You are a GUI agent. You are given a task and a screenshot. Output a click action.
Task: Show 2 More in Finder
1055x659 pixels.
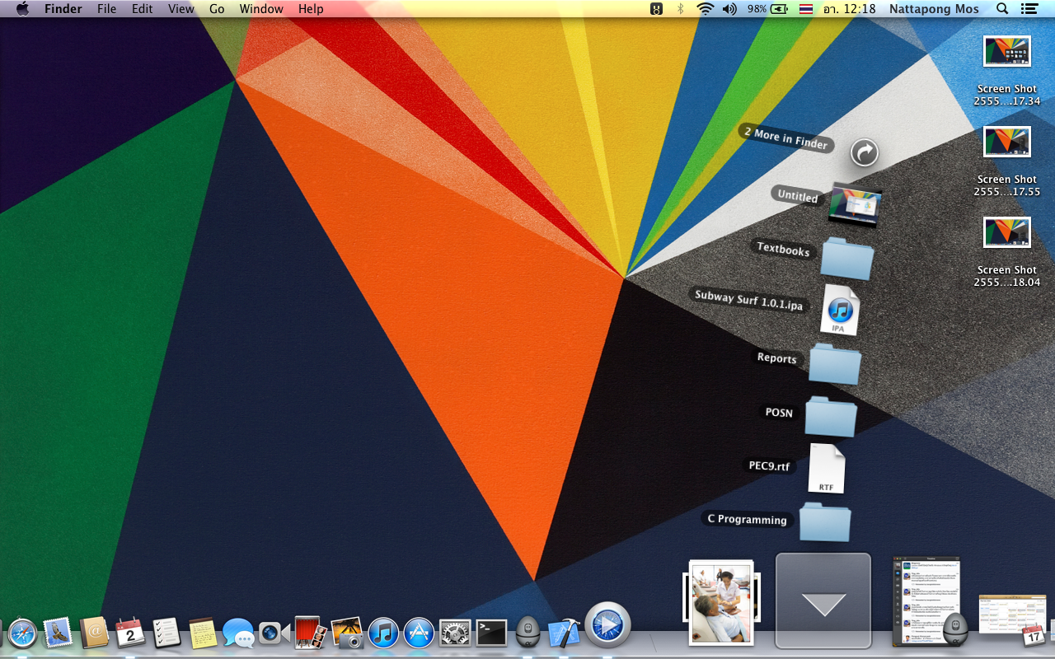(x=864, y=152)
